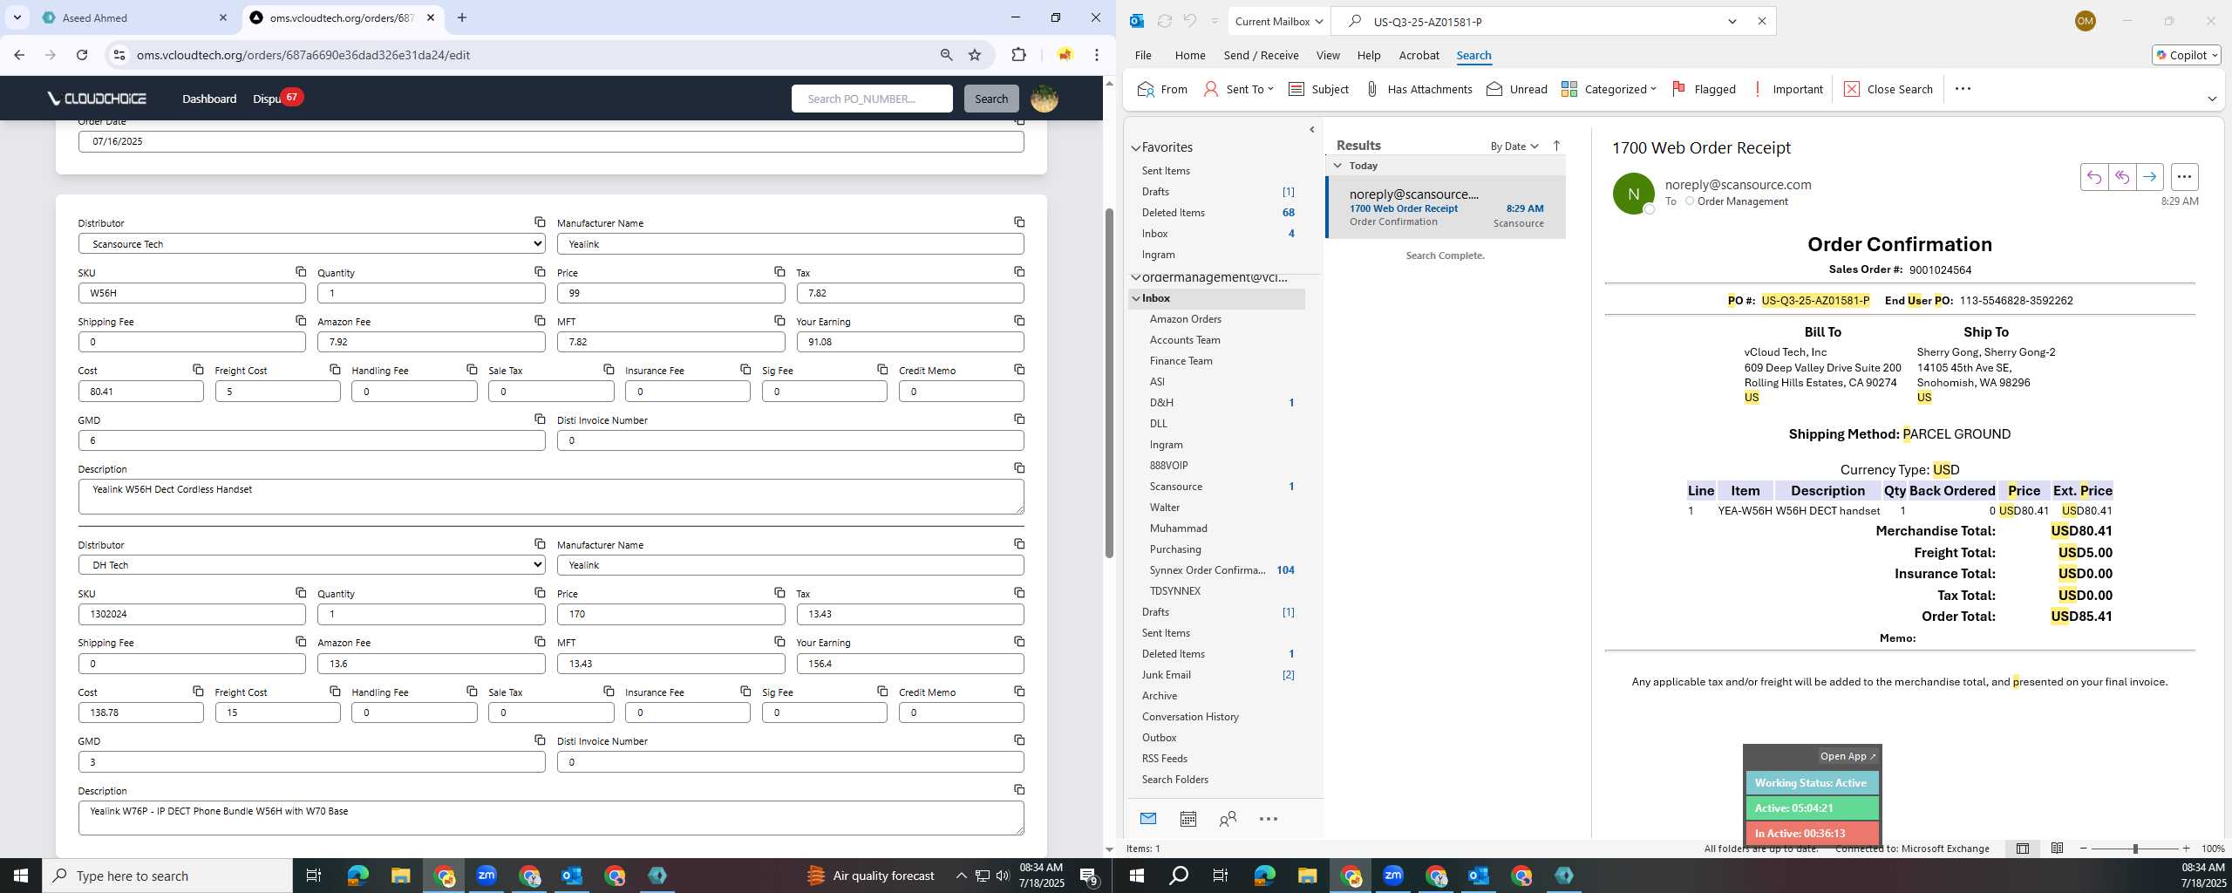Open the Copilot button in Outlook
The image size is (2232, 893).
click(2187, 55)
